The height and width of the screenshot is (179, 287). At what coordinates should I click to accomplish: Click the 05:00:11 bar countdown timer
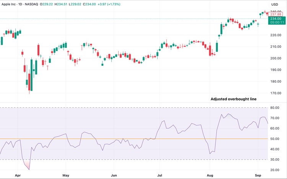click(276, 23)
